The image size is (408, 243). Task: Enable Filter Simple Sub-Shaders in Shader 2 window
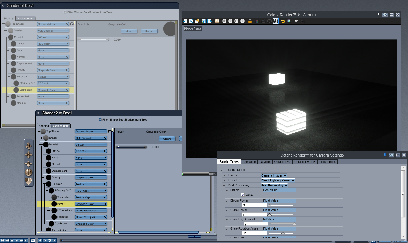click(x=100, y=119)
